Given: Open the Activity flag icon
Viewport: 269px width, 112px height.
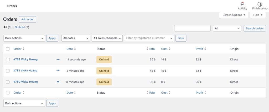Looking at the screenshot, I should (x=242, y=4).
